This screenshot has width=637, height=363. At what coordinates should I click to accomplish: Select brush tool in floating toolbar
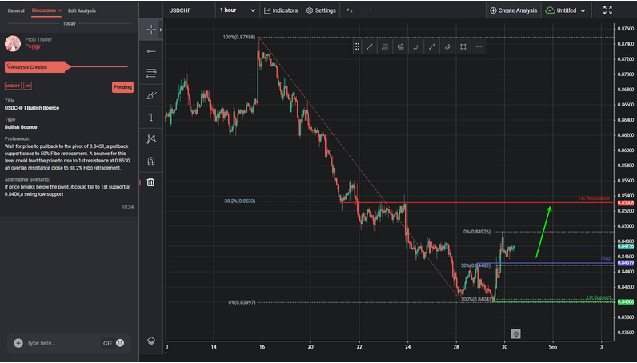(416, 46)
